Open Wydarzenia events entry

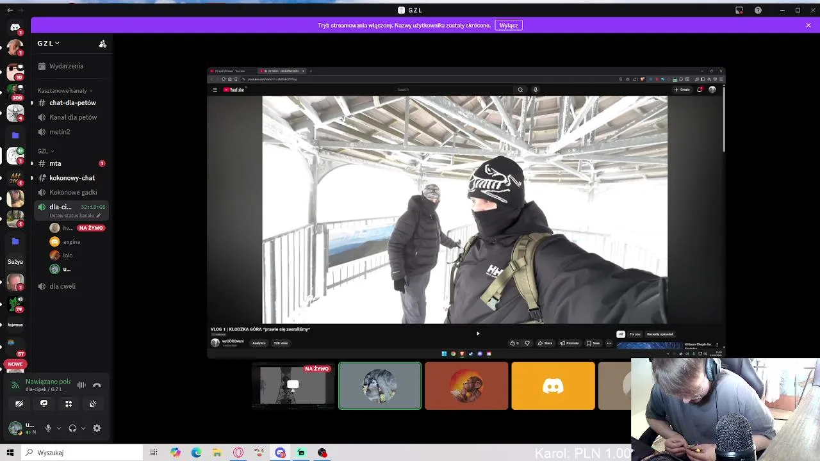point(66,66)
